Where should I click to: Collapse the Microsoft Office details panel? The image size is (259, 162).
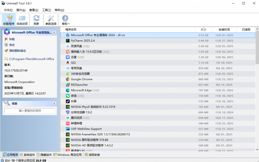click(54, 33)
